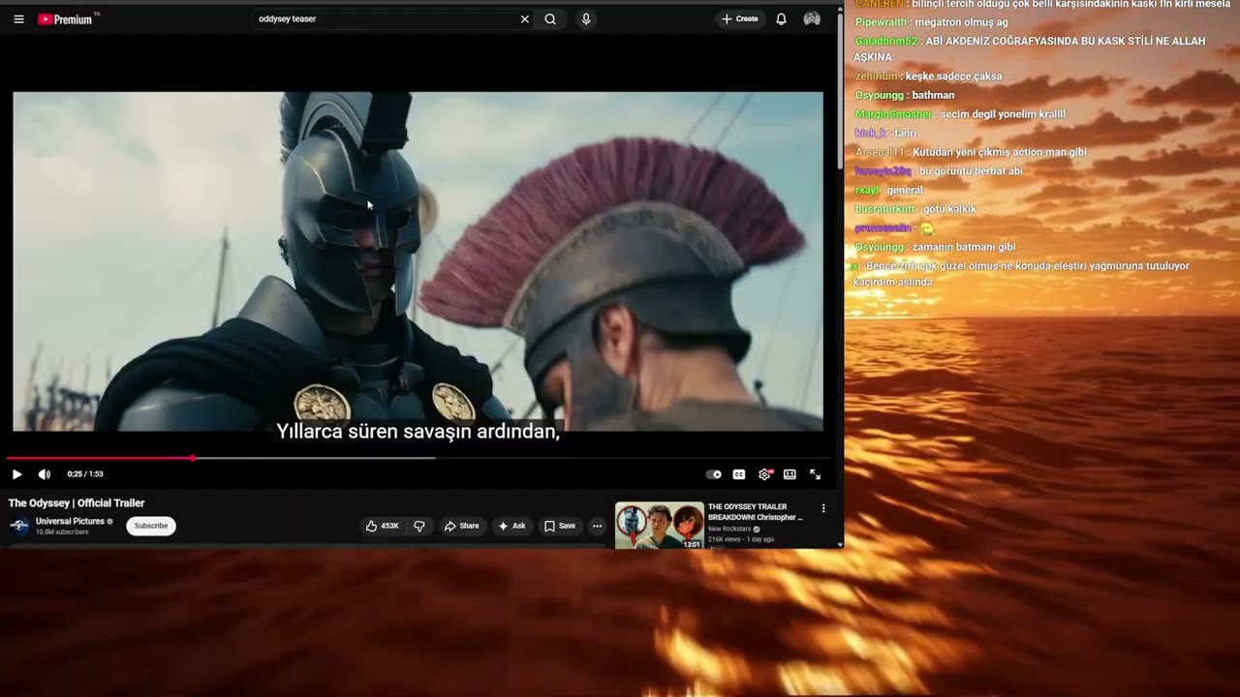Click chat message 'zamanın batmanı gibi'
The width and height of the screenshot is (1240, 697).
click(x=964, y=247)
